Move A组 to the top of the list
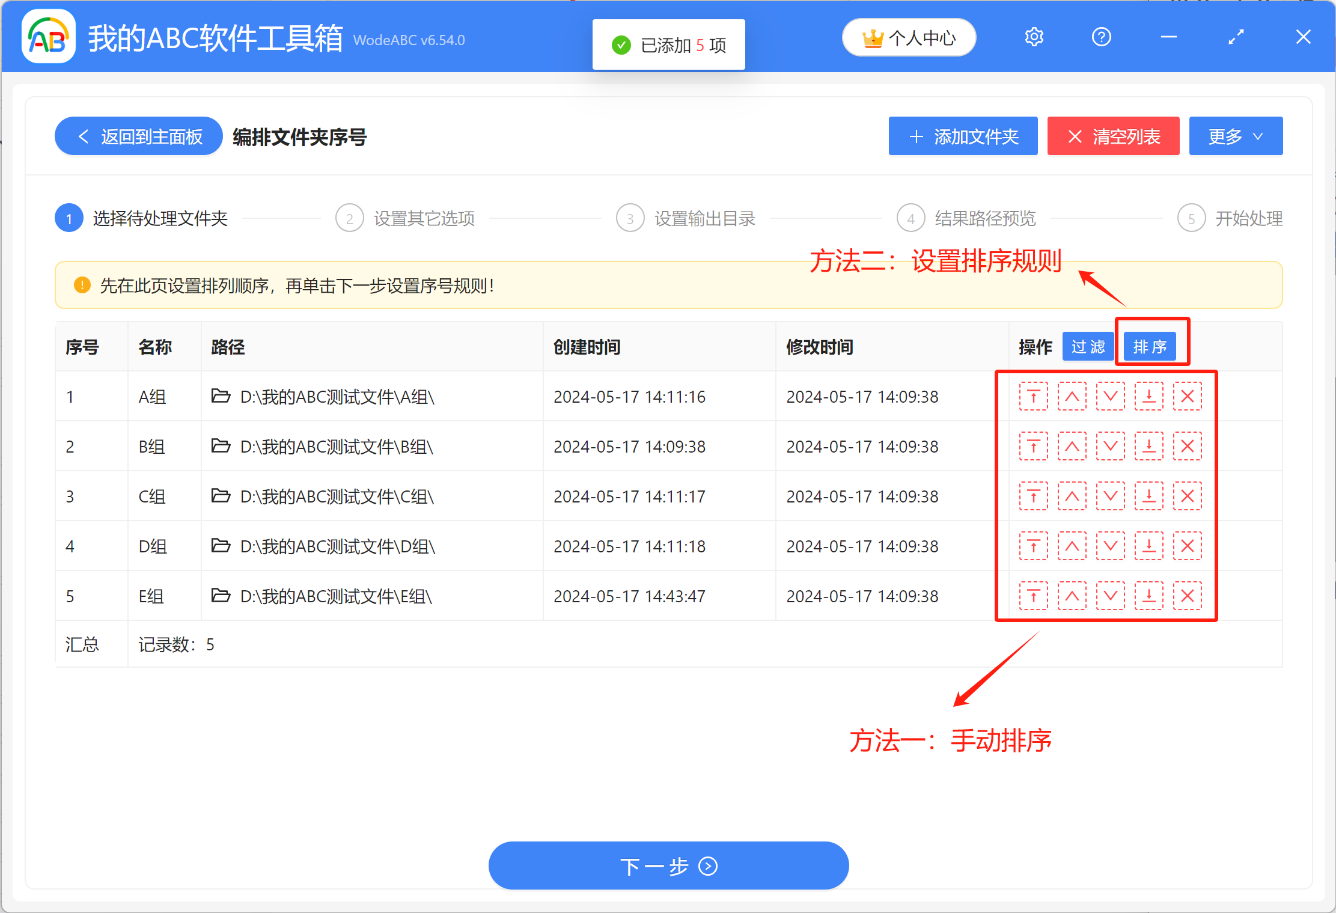 (1033, 396)
